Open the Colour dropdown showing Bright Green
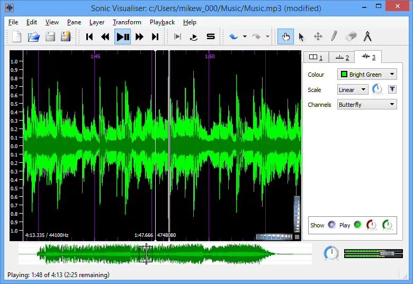Viewport: 413px width, 284px height. pyautogui.click(x=367, y=75)
